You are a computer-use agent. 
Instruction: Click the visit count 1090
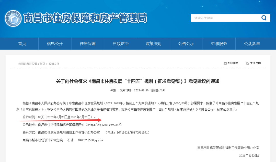[x=162, y=90]
